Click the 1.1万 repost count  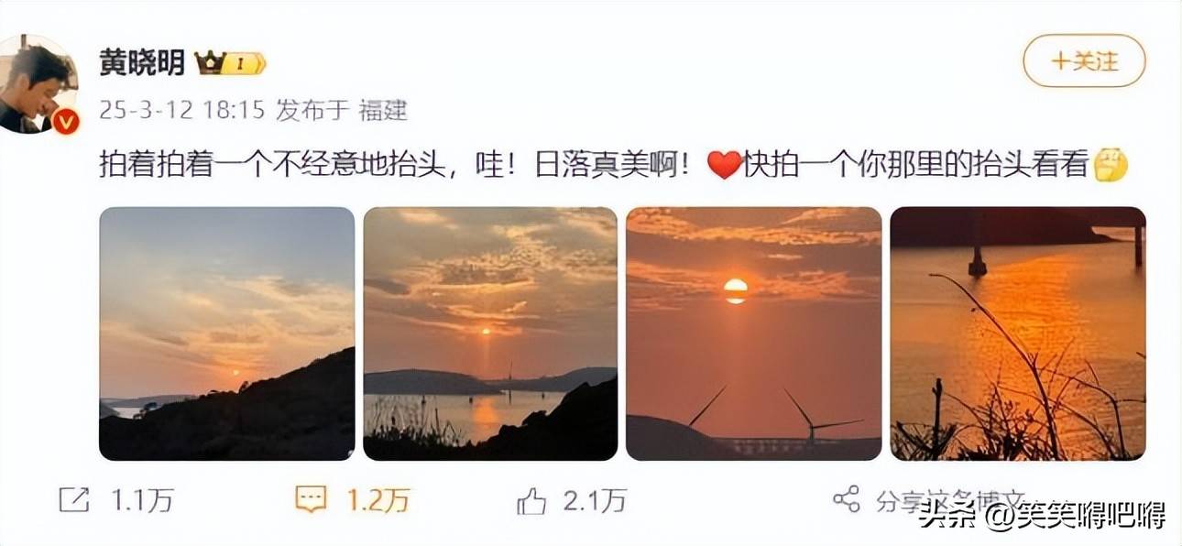[141, 500]
